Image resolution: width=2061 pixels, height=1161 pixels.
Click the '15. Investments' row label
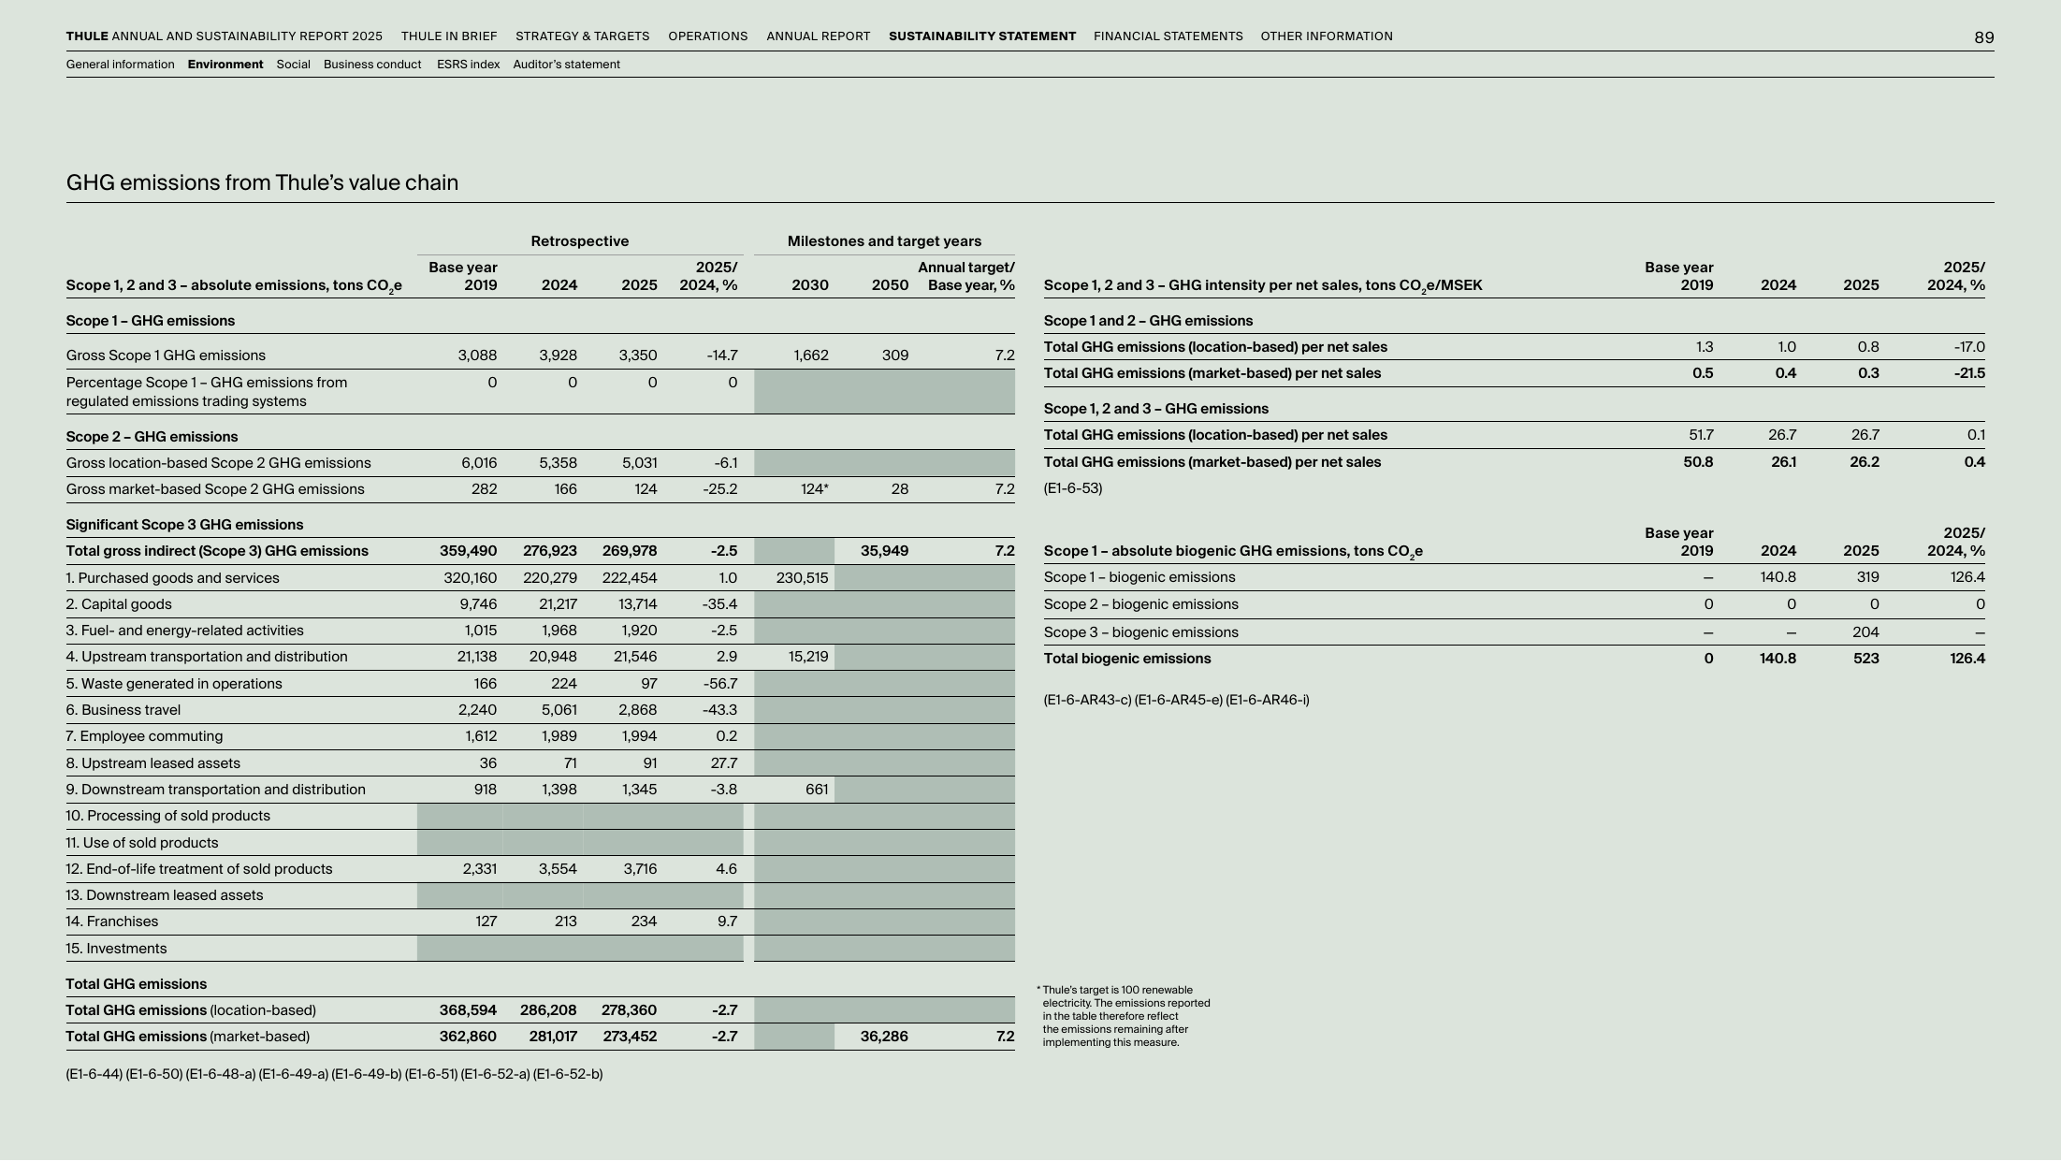click(116, 949)
